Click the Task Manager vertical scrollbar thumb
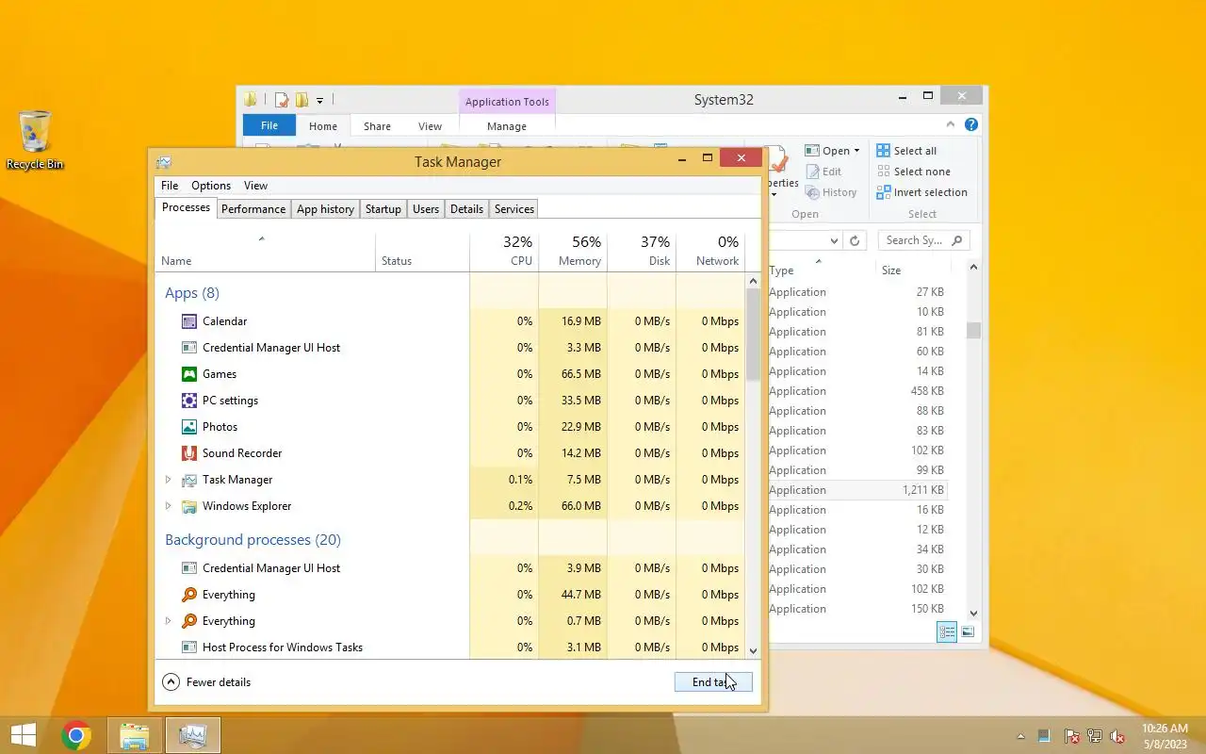Screen dimensions: 1206x754 (753, 335)
